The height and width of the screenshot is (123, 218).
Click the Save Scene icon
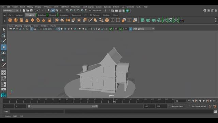[x=31, y=11]
